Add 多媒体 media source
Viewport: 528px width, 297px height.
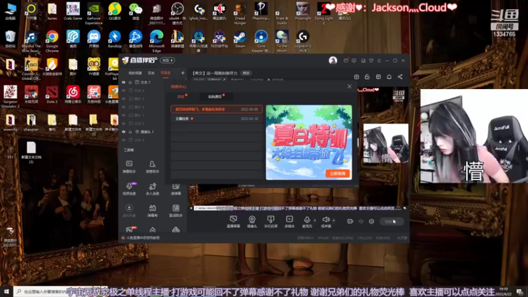click(x=289, y=222)
